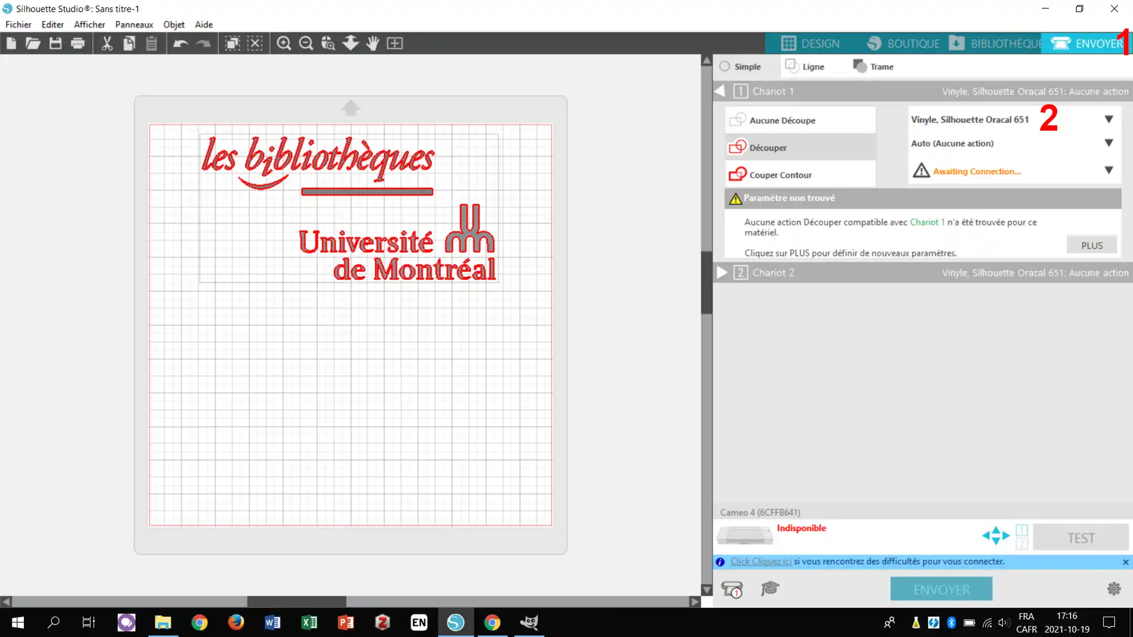Screen dimensions: 1133x637
Task: Click the les bibliothèques logo text on mat
Action: tap(318, 164)
